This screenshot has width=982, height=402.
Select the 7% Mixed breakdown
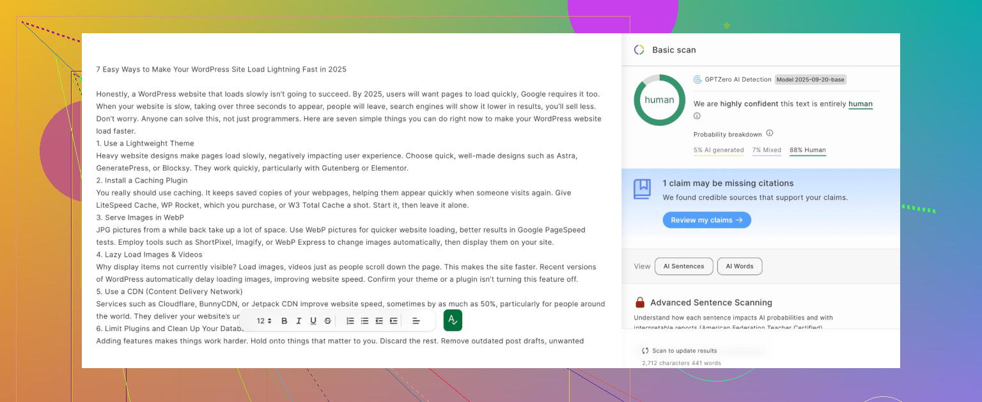click(x=767, y=150)
